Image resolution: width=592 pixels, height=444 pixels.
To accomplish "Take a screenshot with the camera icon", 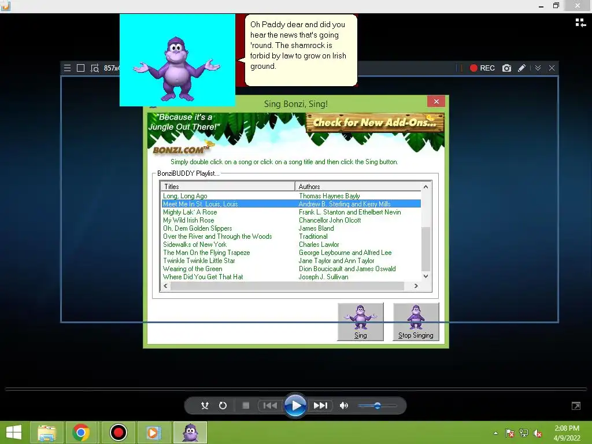I will coord(506,68).
